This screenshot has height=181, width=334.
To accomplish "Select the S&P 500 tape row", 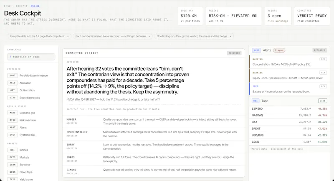I will 289,109.
